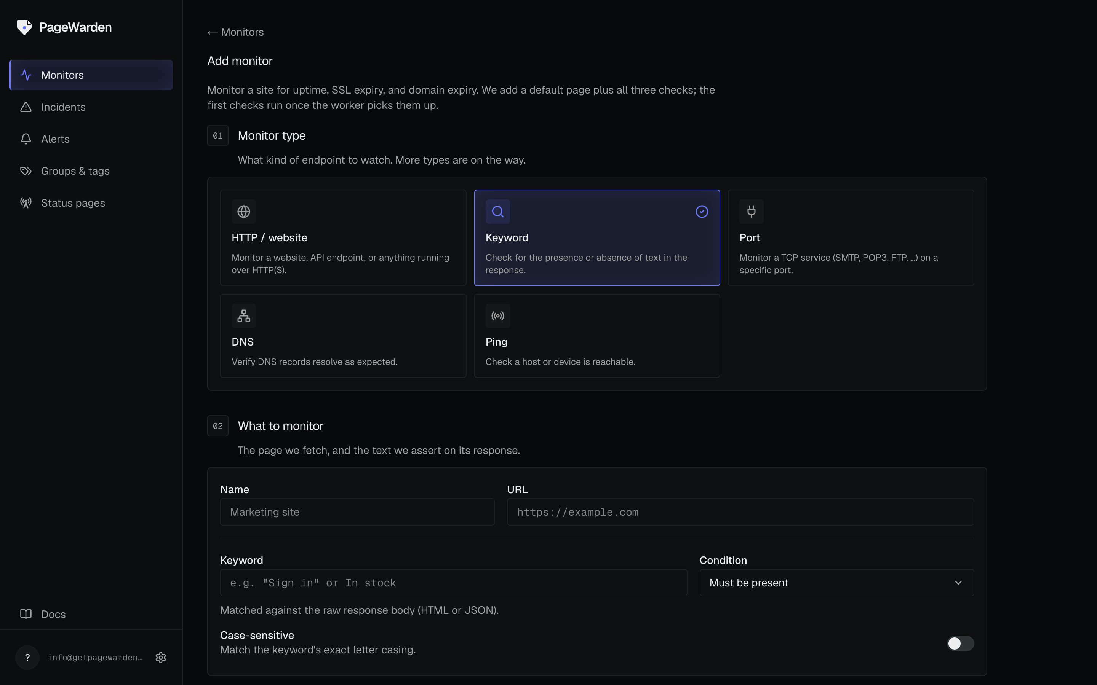Click the Alerts bell icon
Screen dimensions: 1097x685
(x=26, y=139)
